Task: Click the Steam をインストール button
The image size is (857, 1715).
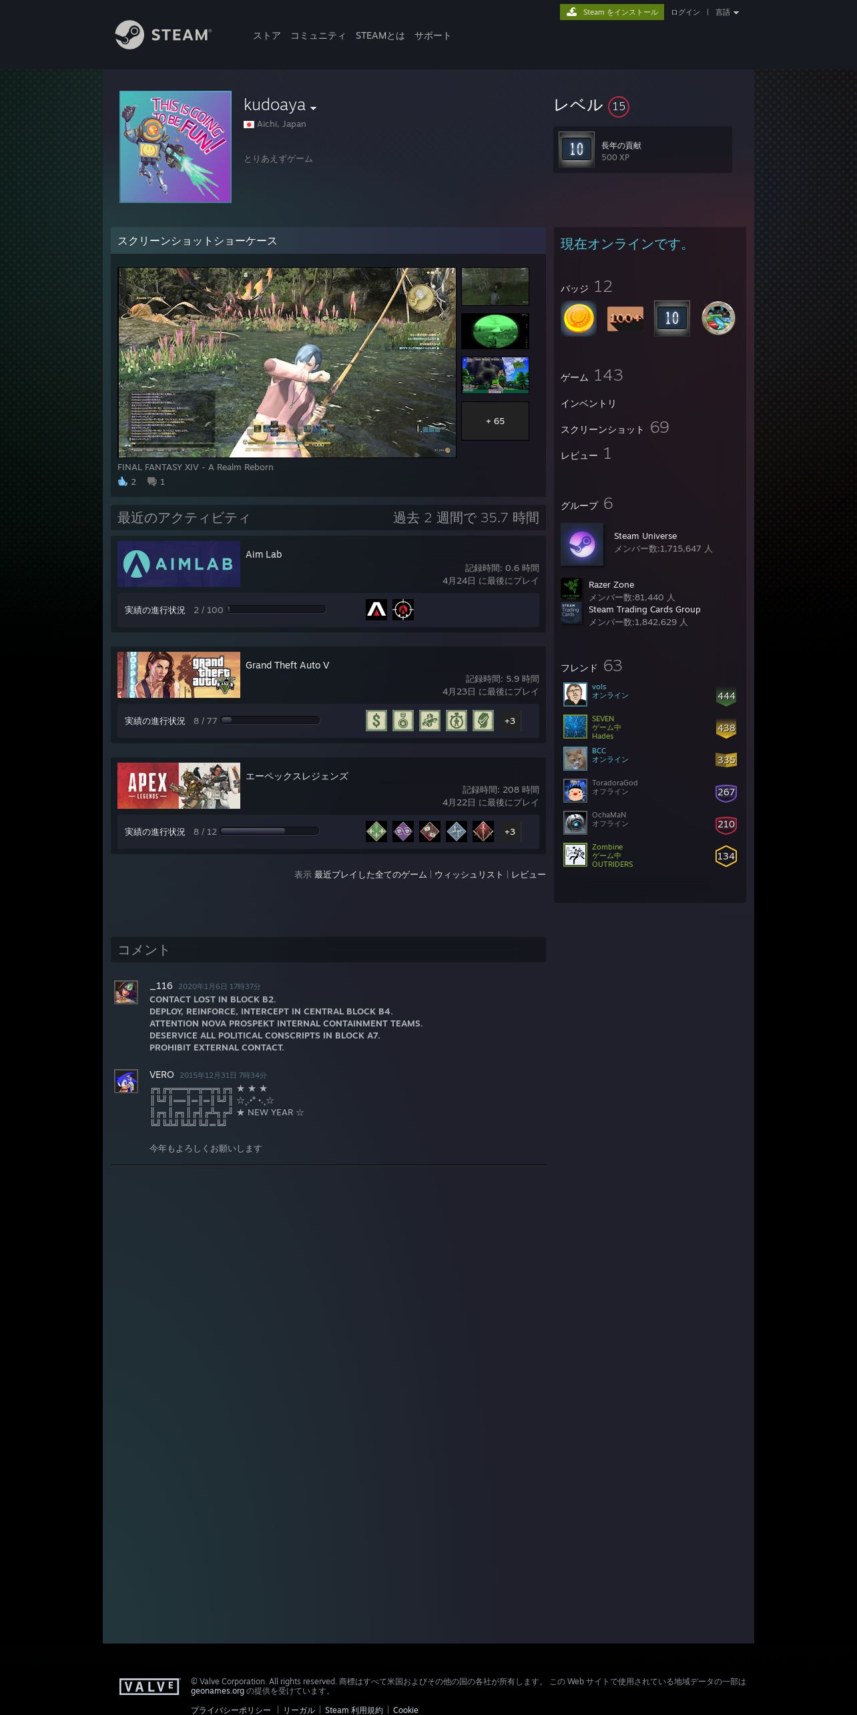Action: coord(612,12)
